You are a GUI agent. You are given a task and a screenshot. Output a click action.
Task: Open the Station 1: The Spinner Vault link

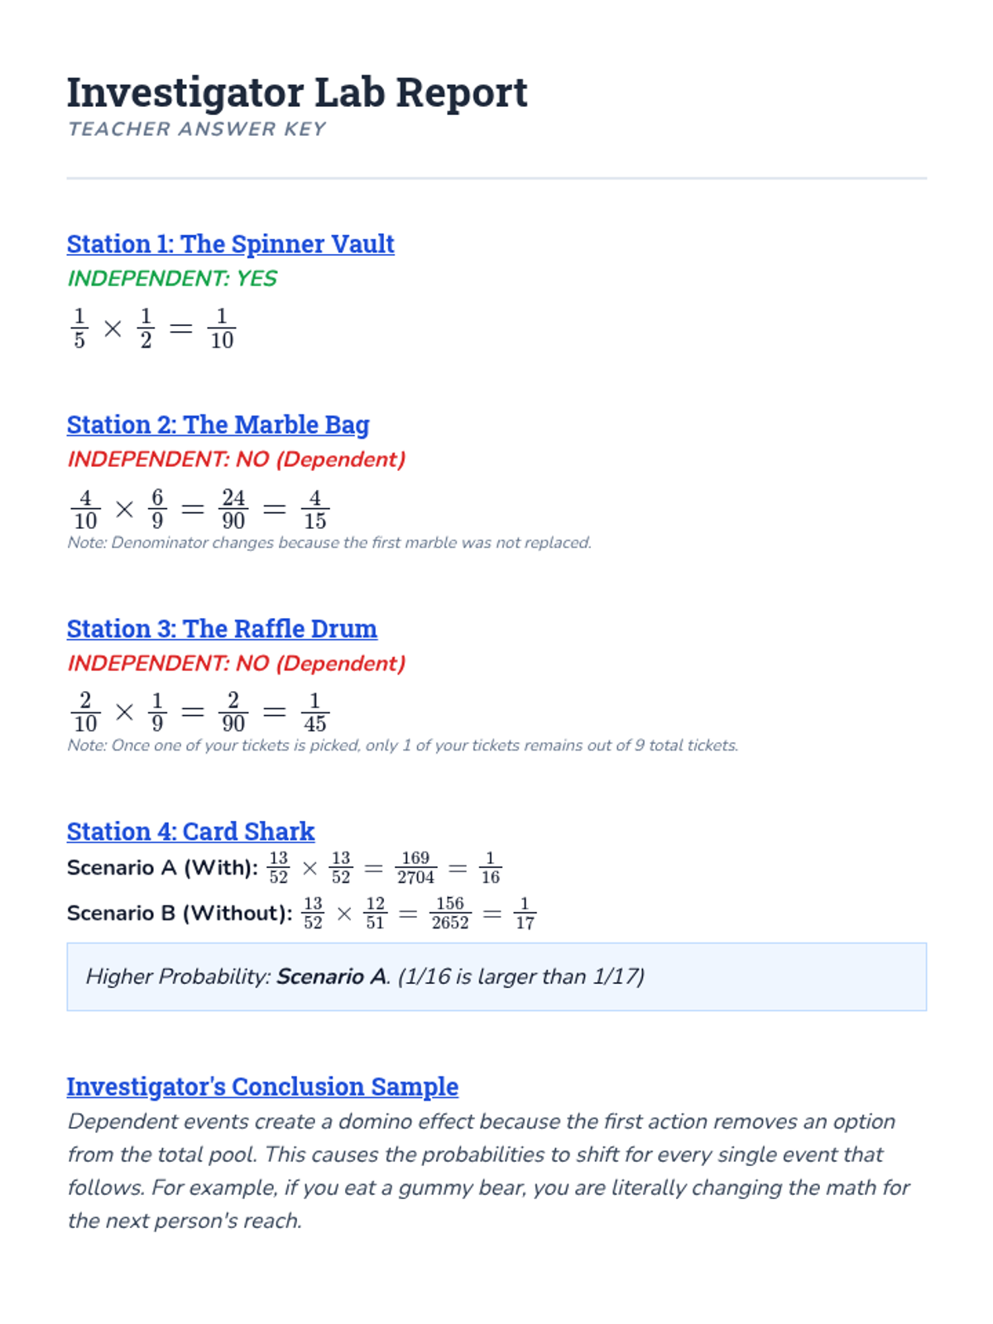tap(230, 244)
